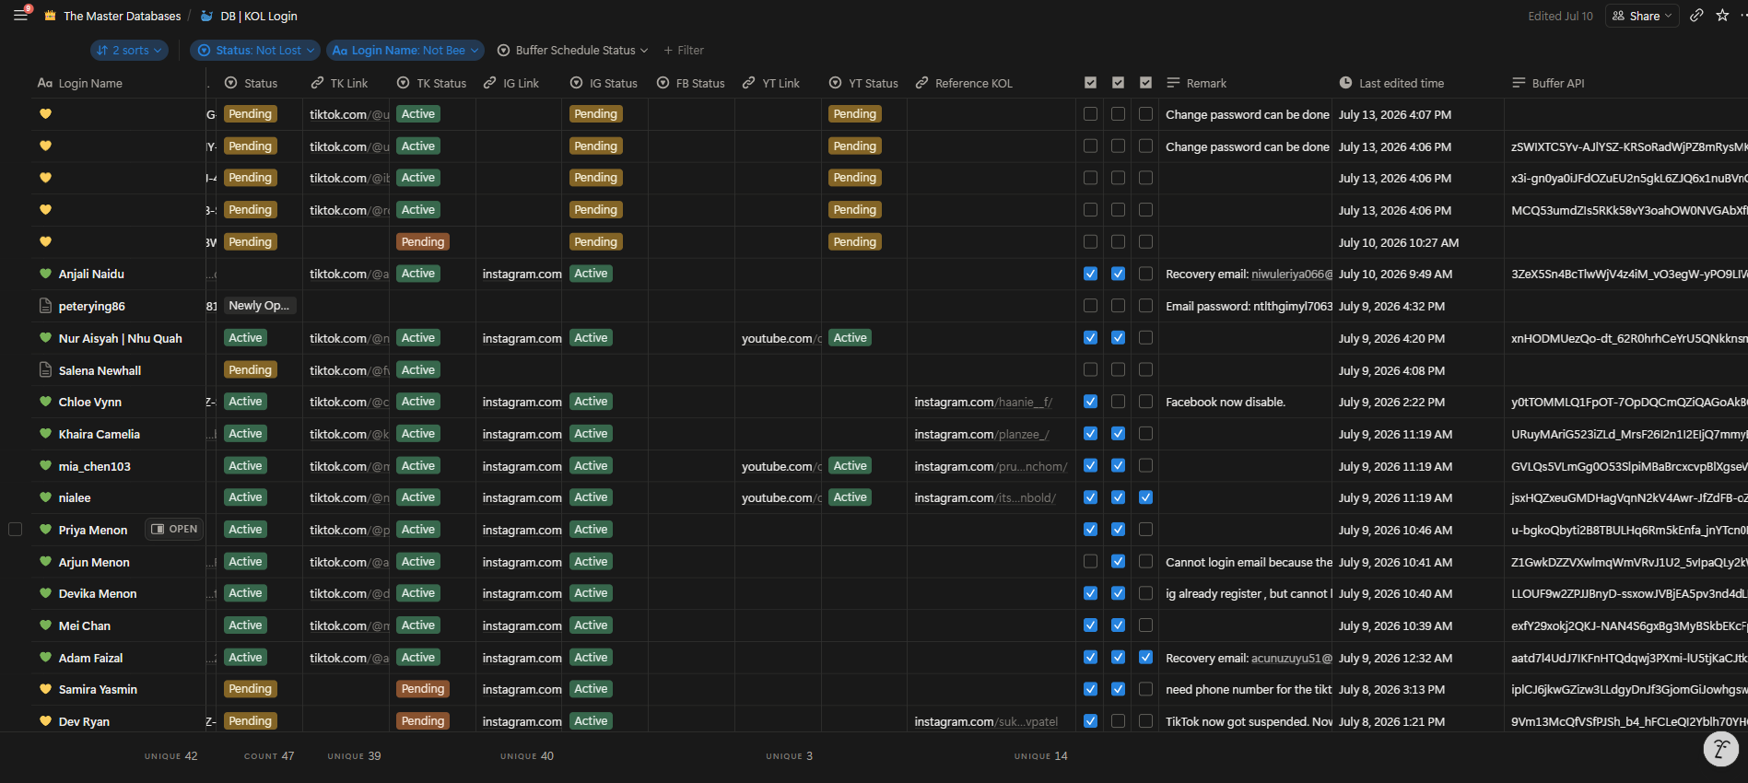1748x783 pixels.
Task: Click the third checkbox column header
Action: click(1145, 83)
